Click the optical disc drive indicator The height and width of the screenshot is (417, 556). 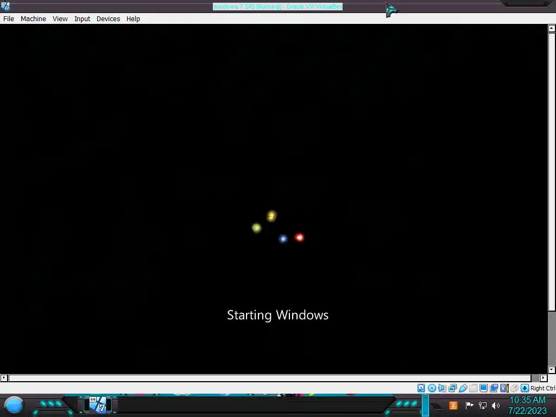pyautogui.click(x=432, y=388)
